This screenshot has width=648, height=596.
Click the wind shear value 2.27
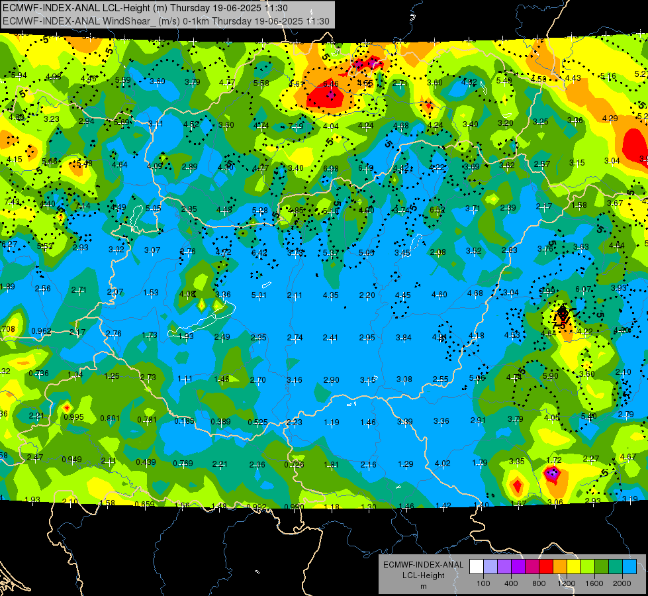point(591,458)
